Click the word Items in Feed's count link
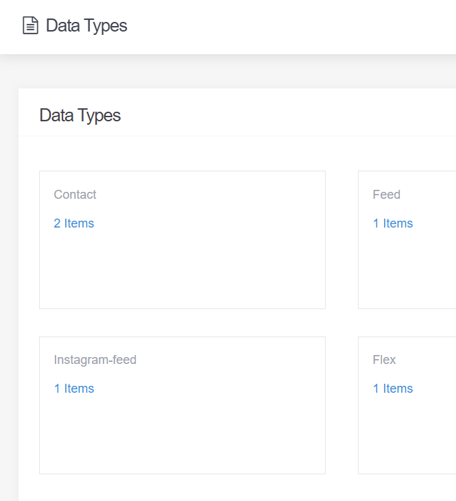This screenshot has width=456, height=501. coord(398,223)
